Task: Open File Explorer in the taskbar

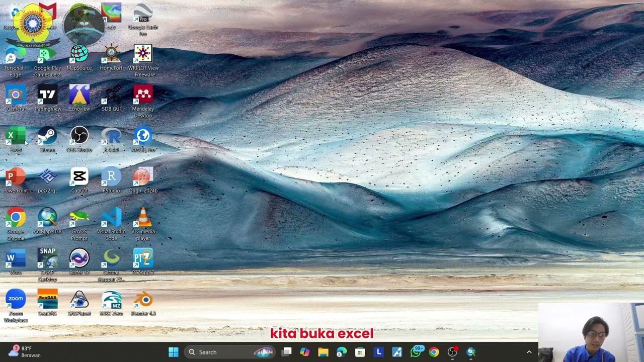Action: pos(323,352)
